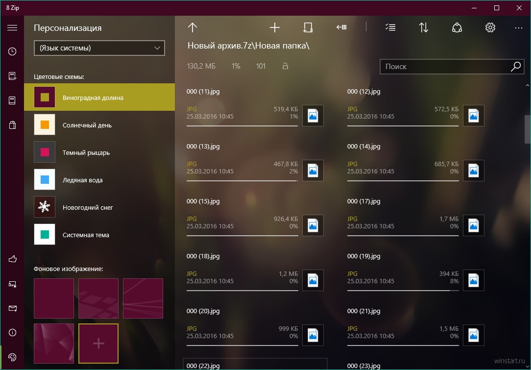Click the featured apps star icon

pyautogui.click(x=12, y=284)
